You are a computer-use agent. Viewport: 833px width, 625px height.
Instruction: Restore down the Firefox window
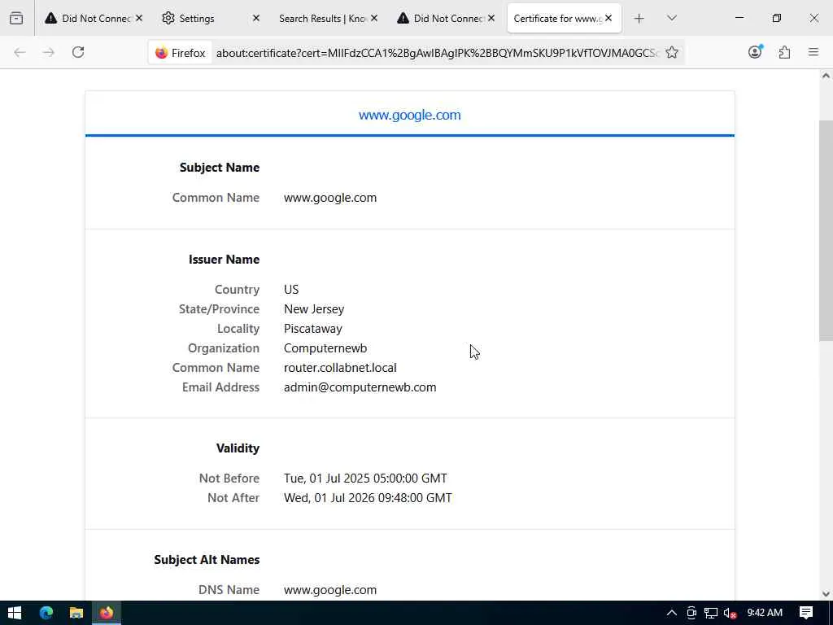[x=776, y=18]
